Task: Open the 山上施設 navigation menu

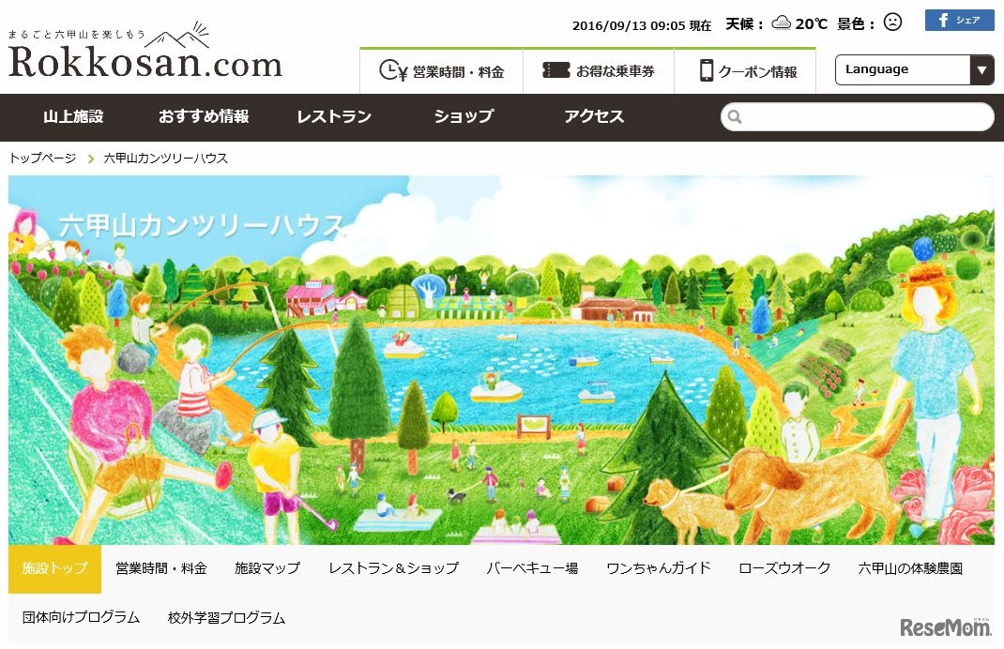Action: tap(73, 116)
